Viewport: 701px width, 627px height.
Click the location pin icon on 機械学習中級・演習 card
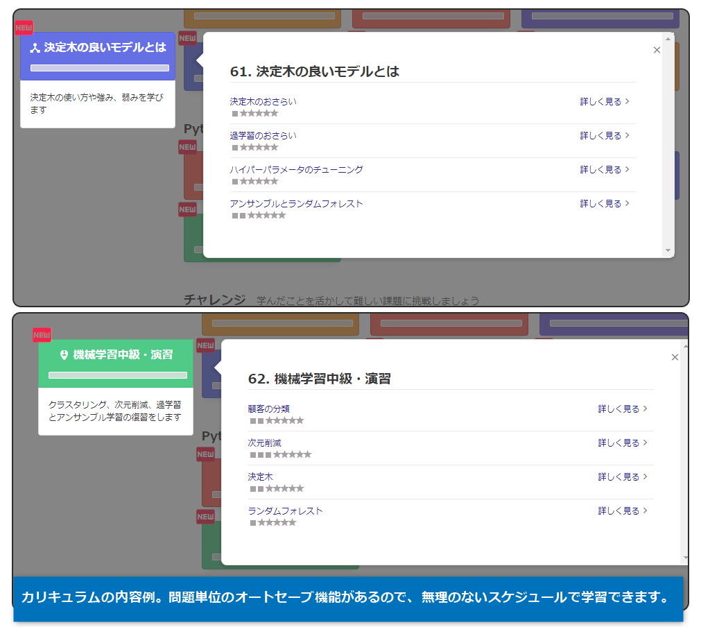(64, 355)
